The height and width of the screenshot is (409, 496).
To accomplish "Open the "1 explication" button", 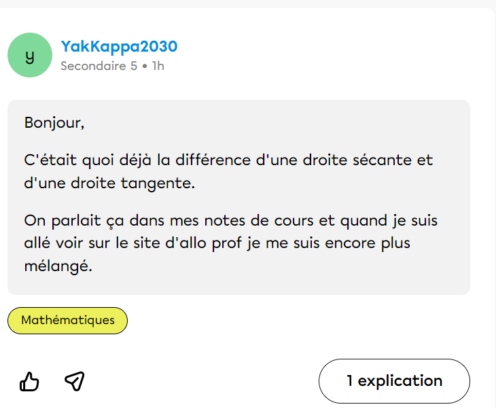I will [394, 381].
